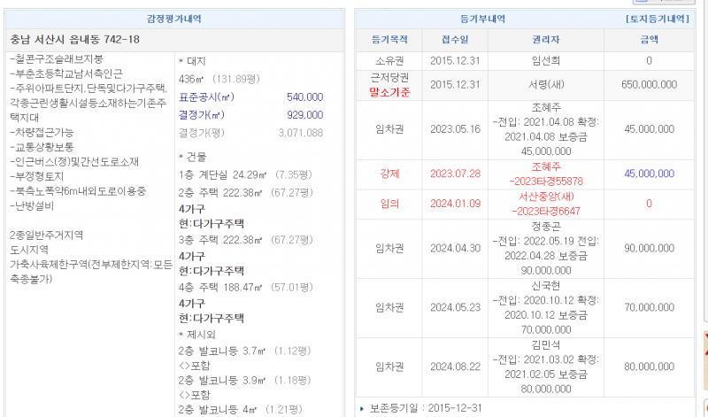Click the 결정가(㎡) label in blue
The image size is (708, 417).
pyautogui.click(x=201, y=115)
